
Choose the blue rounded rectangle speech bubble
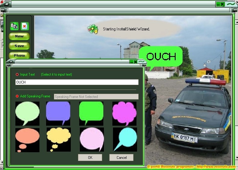(58, 114)
